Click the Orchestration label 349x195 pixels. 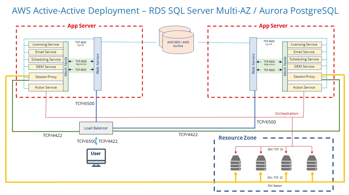287,114
